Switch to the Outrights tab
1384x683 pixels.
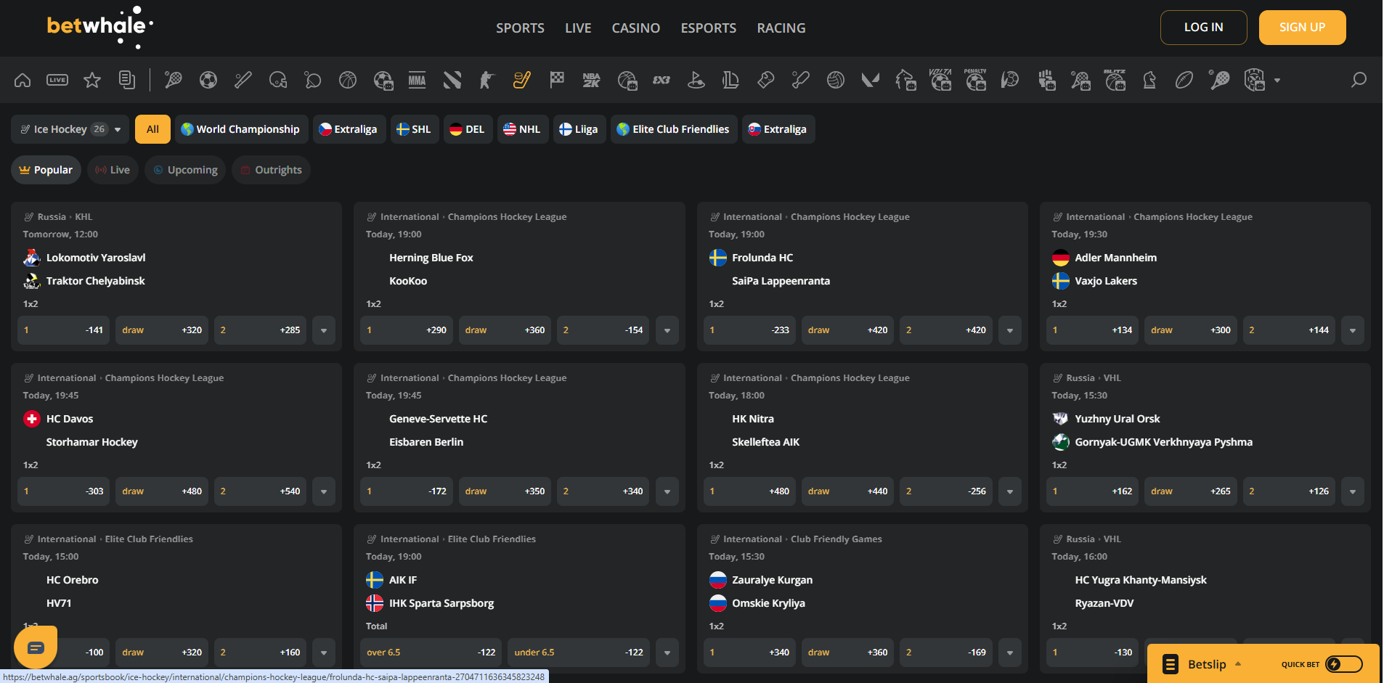[271, 170]
